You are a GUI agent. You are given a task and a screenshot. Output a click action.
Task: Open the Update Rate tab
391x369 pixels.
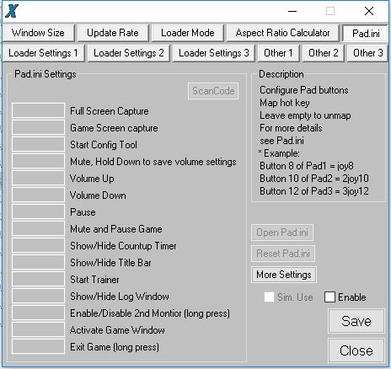coord(113,33)
